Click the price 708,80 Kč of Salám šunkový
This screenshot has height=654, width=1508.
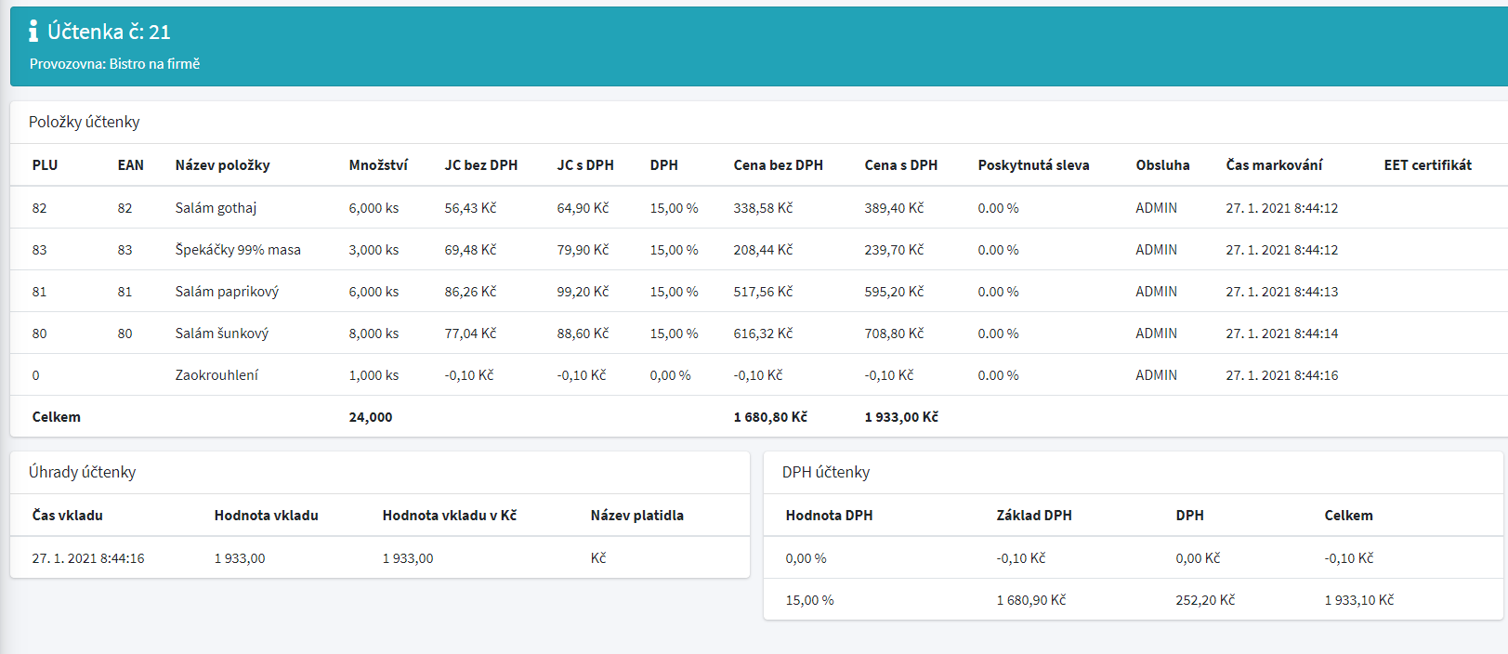[894, 334]
